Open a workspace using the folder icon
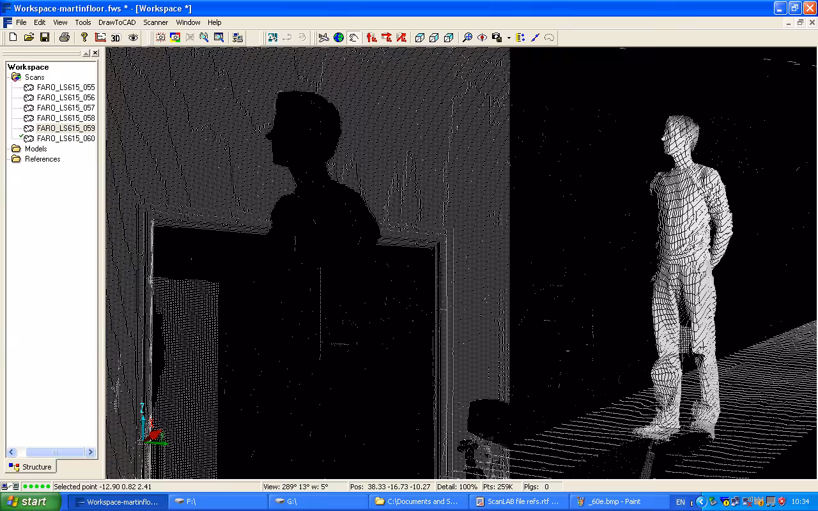818x511 pixels. coord(29,38)
